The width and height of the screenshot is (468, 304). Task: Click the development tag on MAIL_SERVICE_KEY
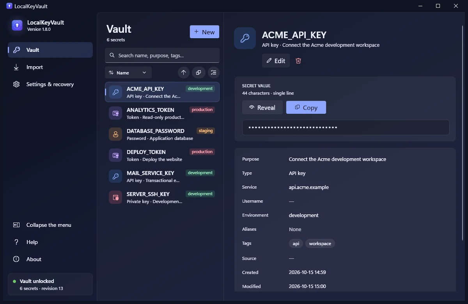coord(200,173)
